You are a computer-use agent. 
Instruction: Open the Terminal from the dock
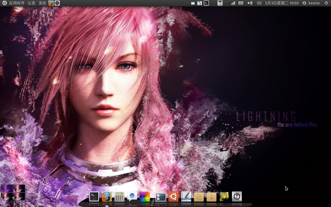click(94, 197)
